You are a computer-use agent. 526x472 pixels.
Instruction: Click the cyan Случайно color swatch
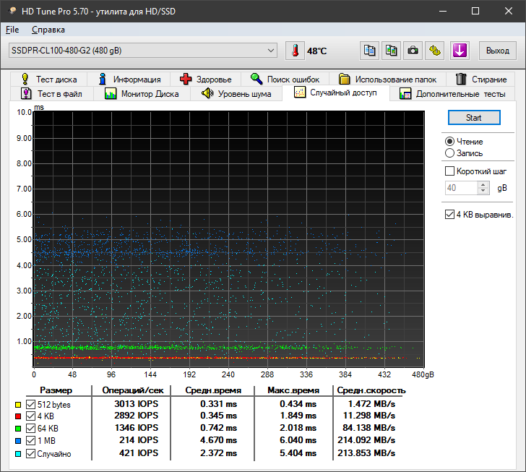coord(18,454)
